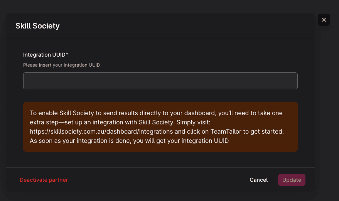Image resolution: width=339 pixels, height=201 pixels.
Task: Click the required asterisk beside Integration UUID
Action: pos(67,55)
